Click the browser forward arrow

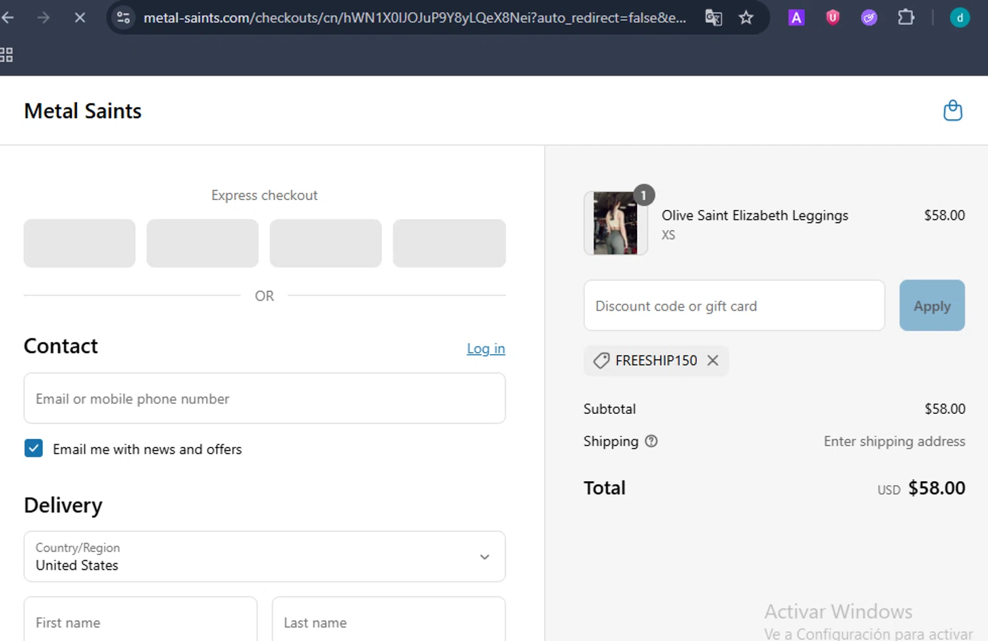click(43, 18)
